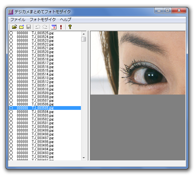Viewport: 196px width, 181px height.
Task: Click the scroll down arrow of file list
Action: click(x=84, y=158)
